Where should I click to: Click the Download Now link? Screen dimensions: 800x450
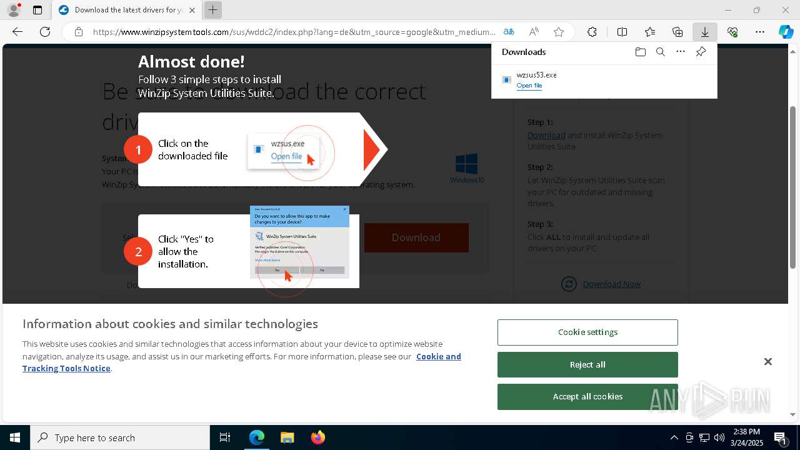[612, 284]
